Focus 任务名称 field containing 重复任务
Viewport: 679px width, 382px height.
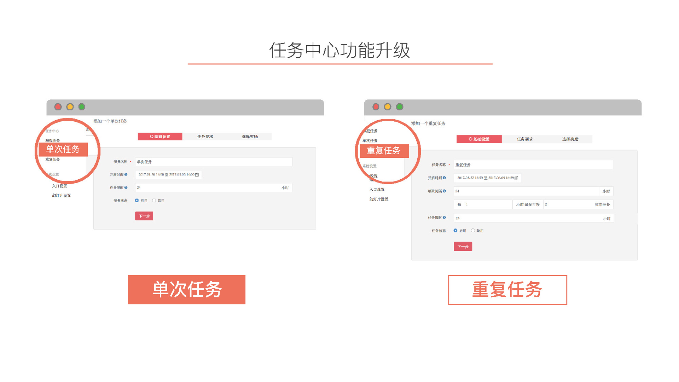coord(534,165)
